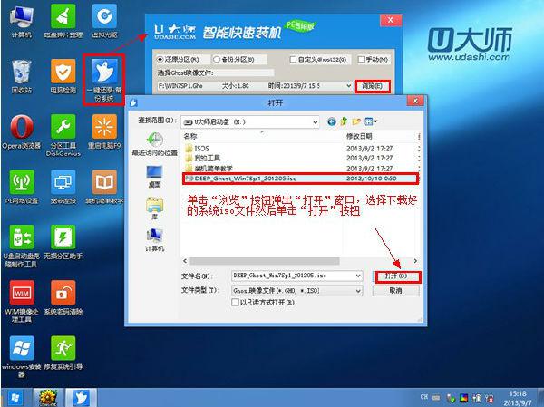Expand the 文件名 combo box arrow

coord(358,276)
